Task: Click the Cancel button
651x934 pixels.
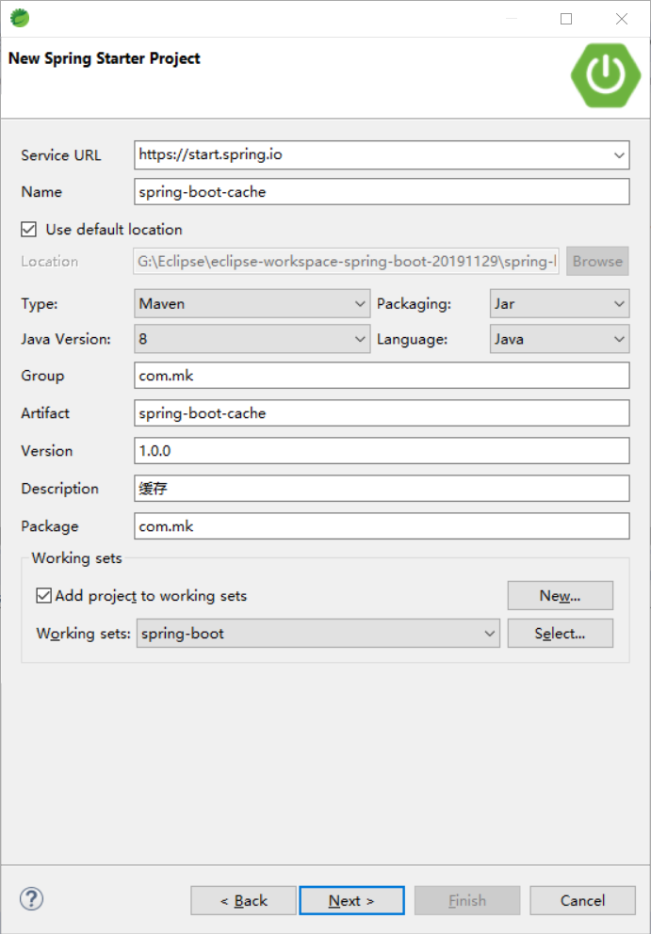Action: coord(582,901)
